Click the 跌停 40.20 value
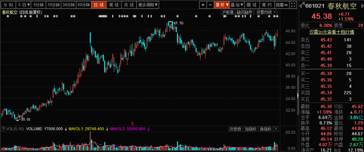 (357, 139)
